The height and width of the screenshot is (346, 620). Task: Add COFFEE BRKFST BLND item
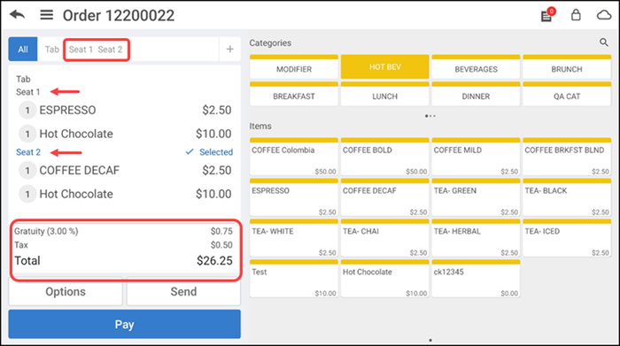click(x=567, y=157)
